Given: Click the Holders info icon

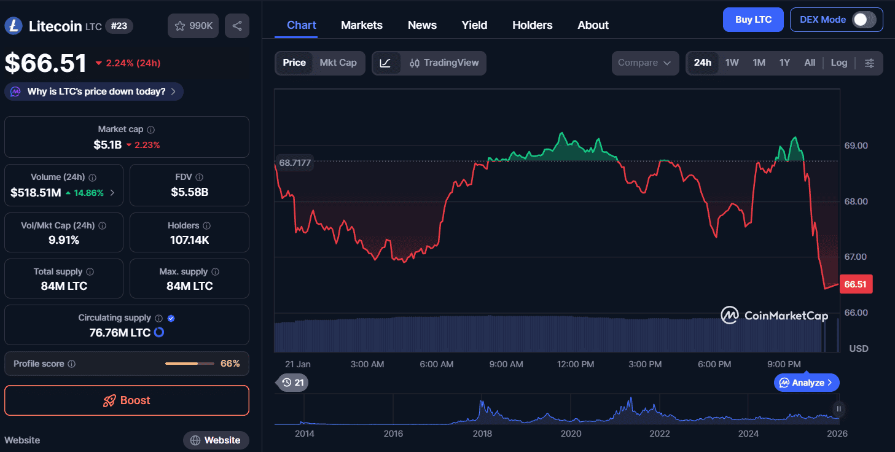Looking at the screenshot, I should tap(207, 226).
